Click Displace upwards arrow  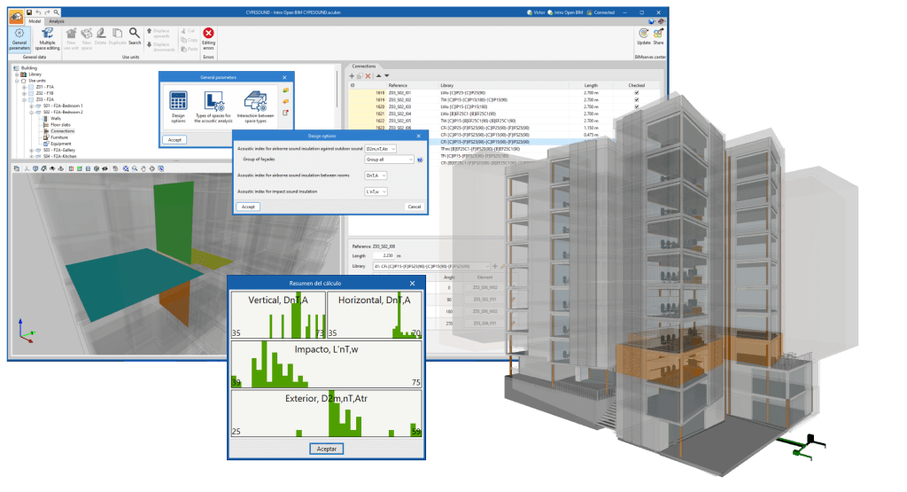click(x=149, y=31)
